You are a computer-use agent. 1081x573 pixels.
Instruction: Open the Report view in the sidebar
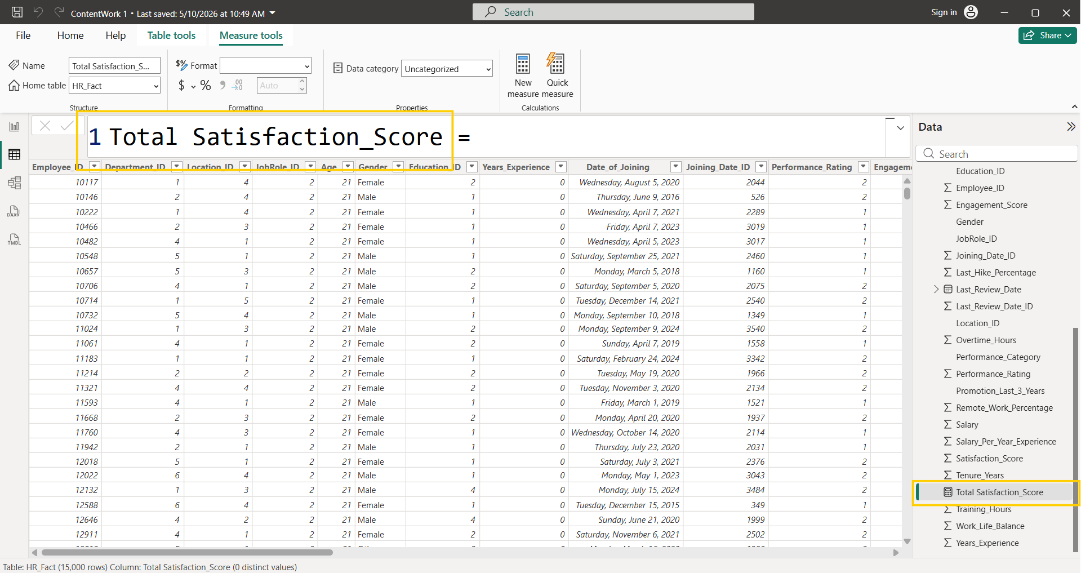(x=14, y=126)
